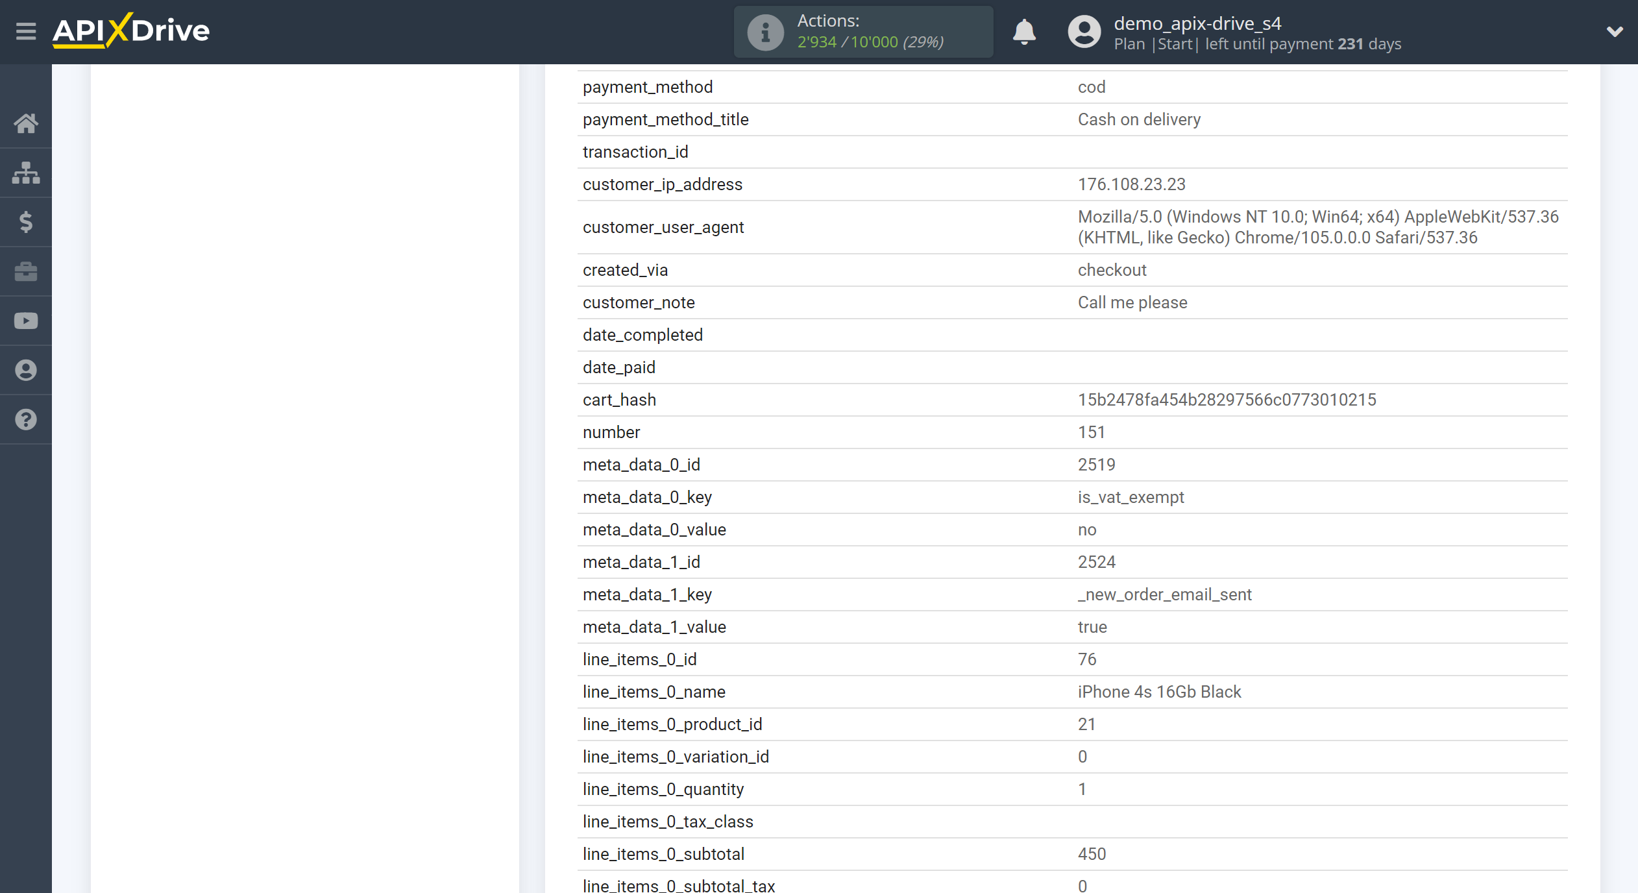The height and width of the screenshot is (893, 1638).
Task: Click the ApiX-Drive logo
Action: coord(131,31)
